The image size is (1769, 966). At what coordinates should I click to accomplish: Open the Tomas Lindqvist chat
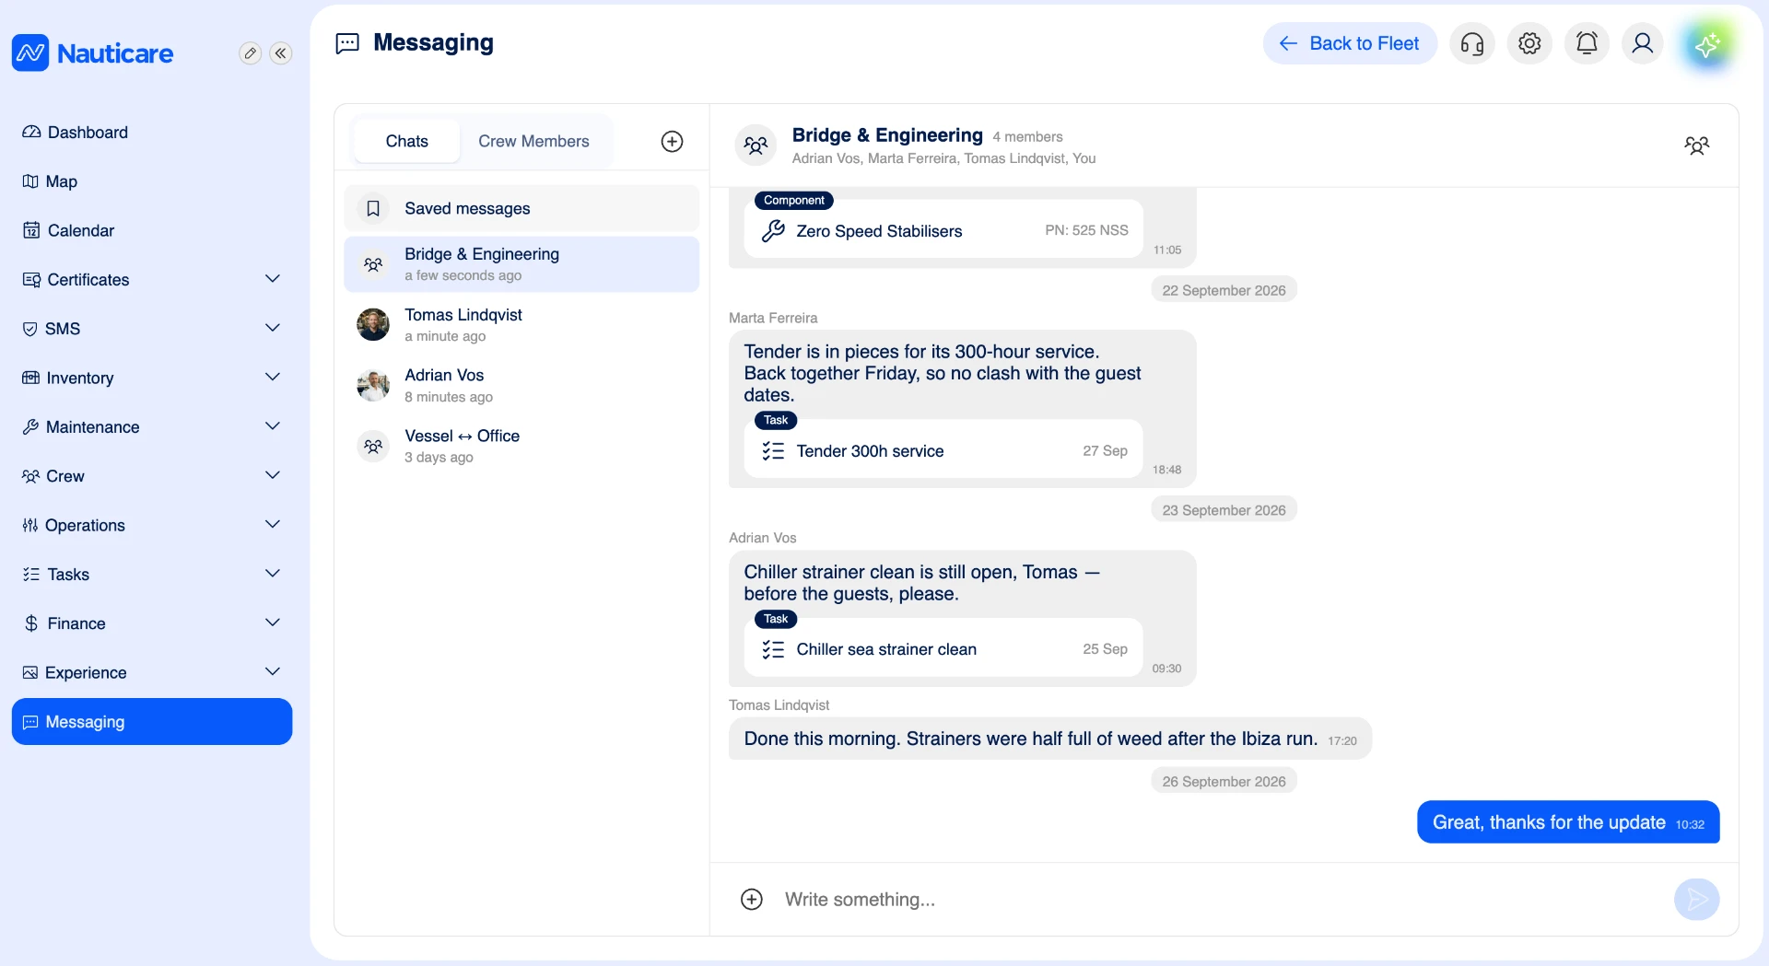[x=521, y=325]
